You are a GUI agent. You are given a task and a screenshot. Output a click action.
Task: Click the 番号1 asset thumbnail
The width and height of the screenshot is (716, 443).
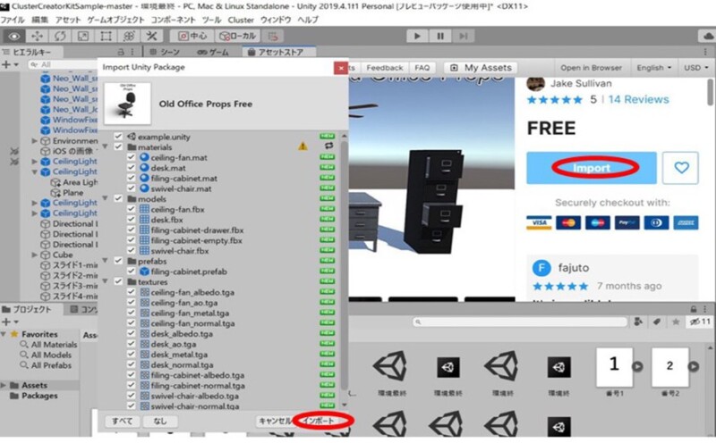(614, 367)
